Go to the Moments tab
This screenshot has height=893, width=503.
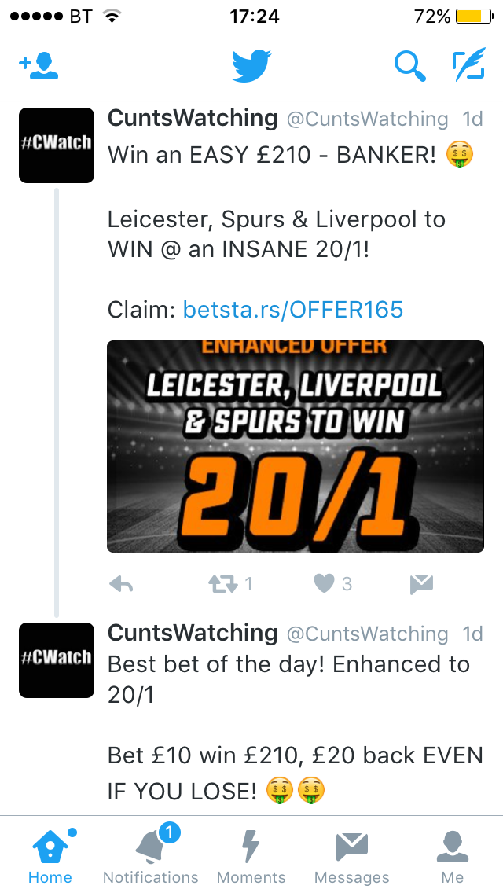tap(251, 855)
